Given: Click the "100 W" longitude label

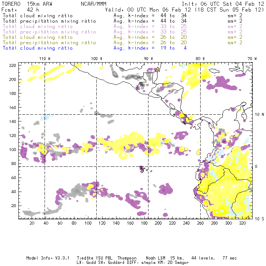Looking at the screenshot, I should click(97, 59).
